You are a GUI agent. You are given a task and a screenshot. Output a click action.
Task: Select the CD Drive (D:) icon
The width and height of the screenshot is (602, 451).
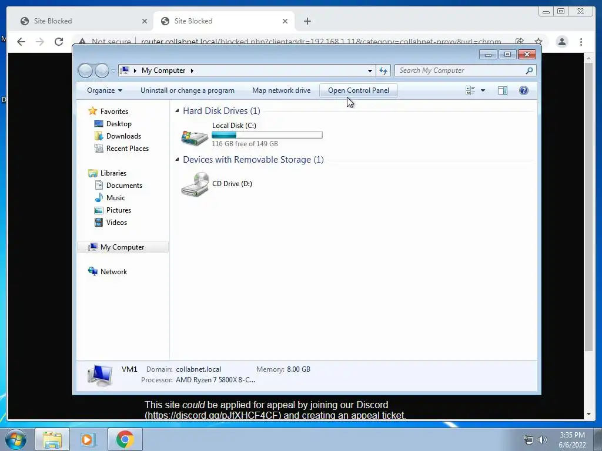(x=195, y=184)
